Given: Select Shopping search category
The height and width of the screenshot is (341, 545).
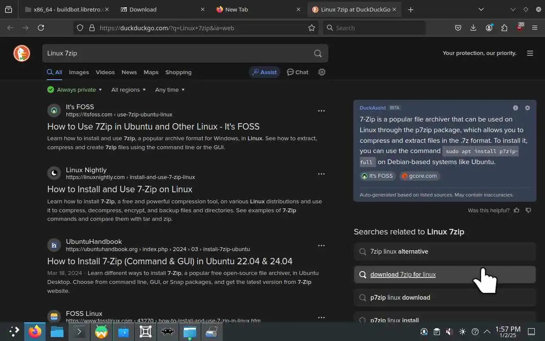Looking at the screenshot, I should pyautogui.click(x=178, y=72).
